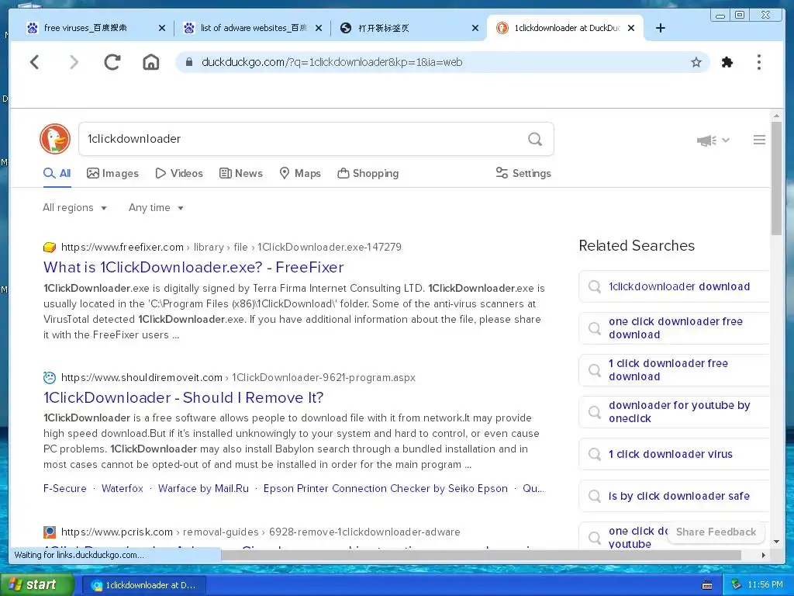Click the 1clickdownloader taskbar button

tap(143, 585)
